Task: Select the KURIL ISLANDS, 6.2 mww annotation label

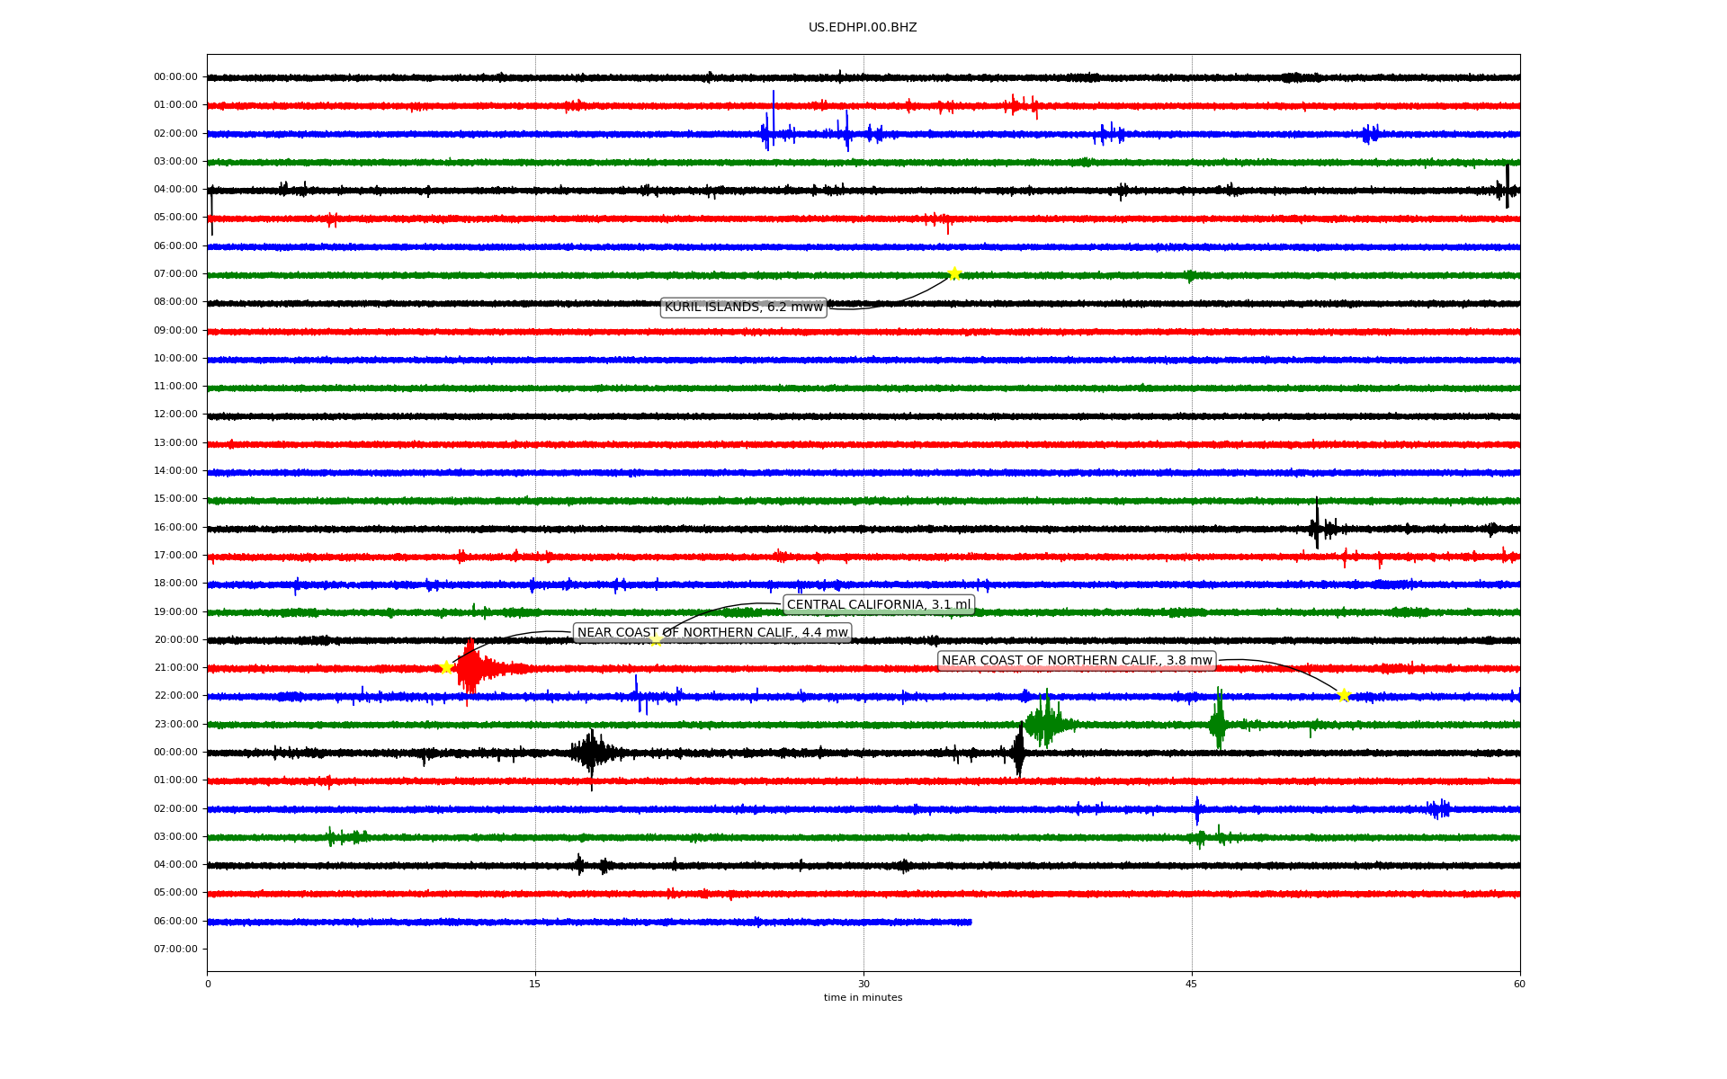Action: (743, 308)
